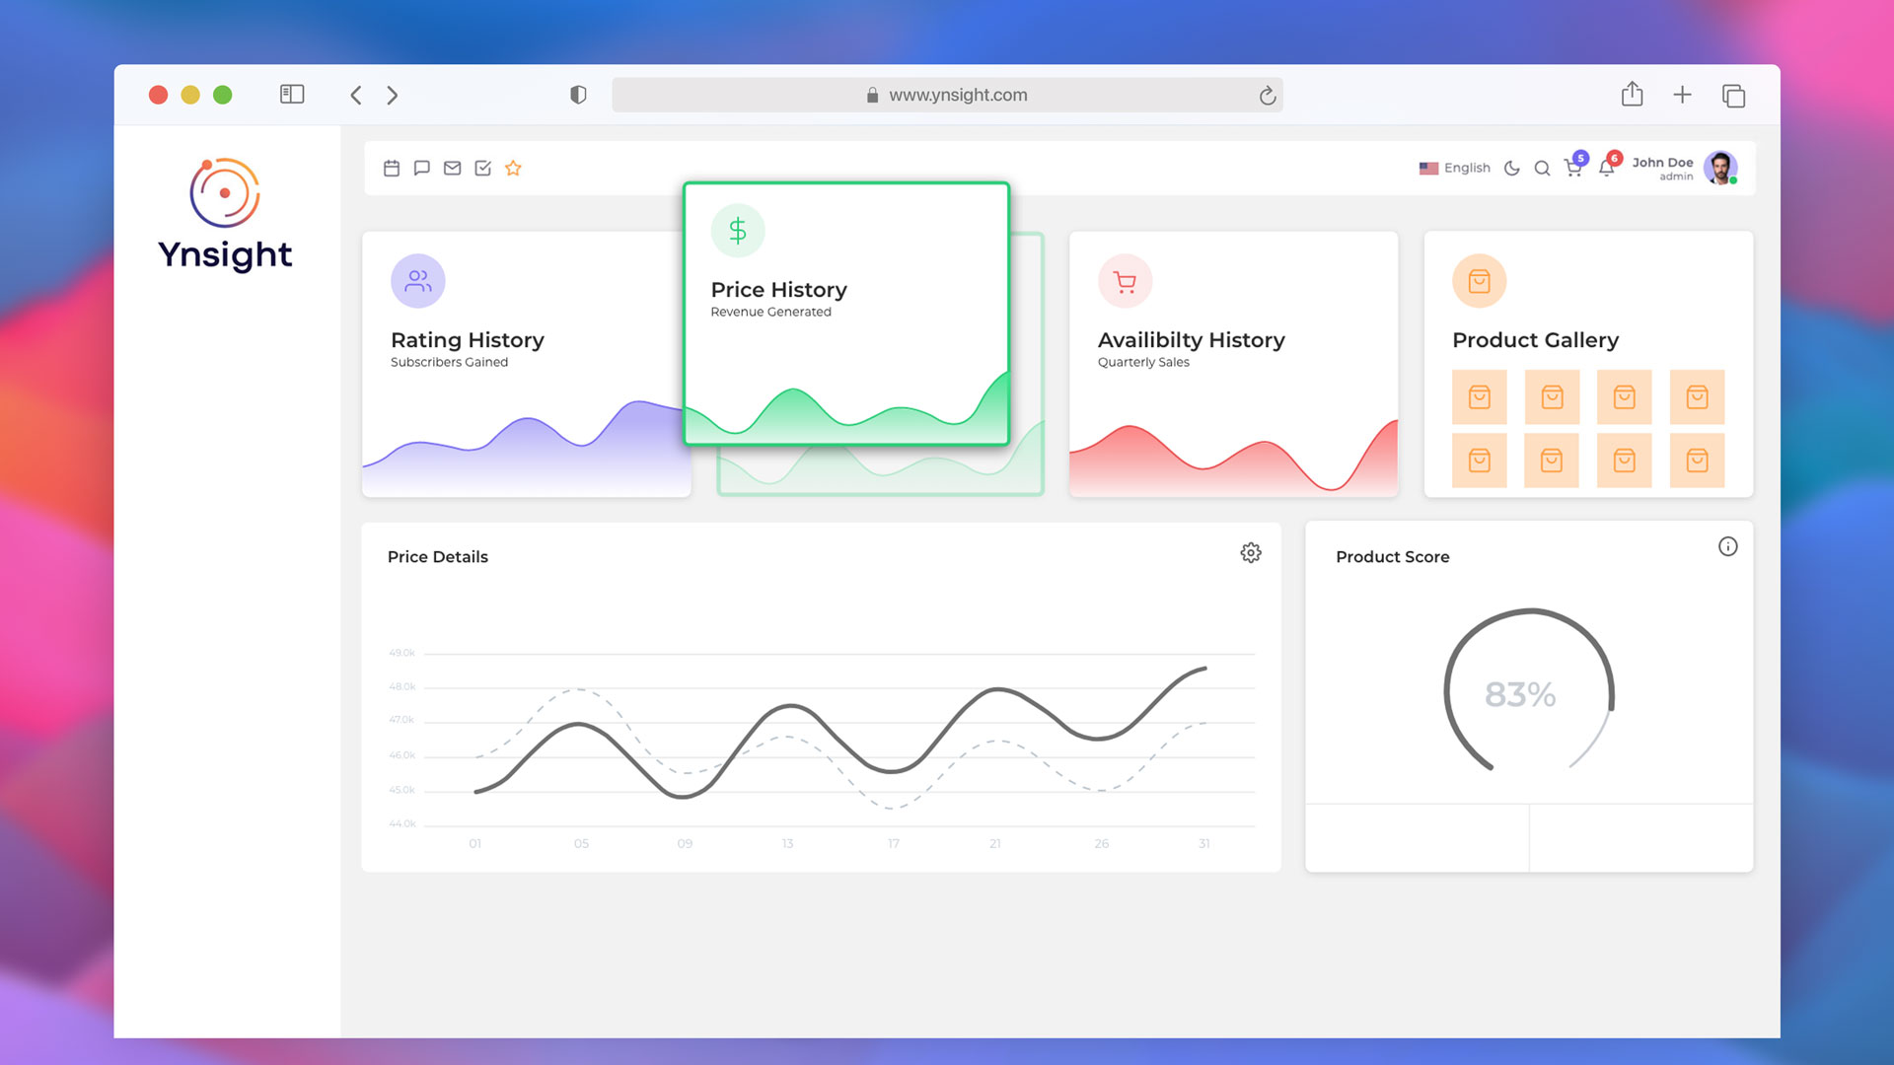Click the Revenue Generated subtitle
The image size is (1894, 1065).
point(771,313)
